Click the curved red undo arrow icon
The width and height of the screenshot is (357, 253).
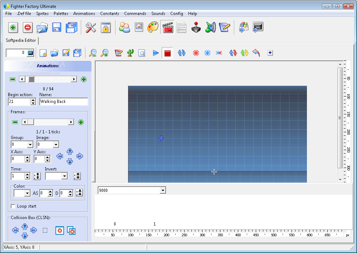coord(256,53)
